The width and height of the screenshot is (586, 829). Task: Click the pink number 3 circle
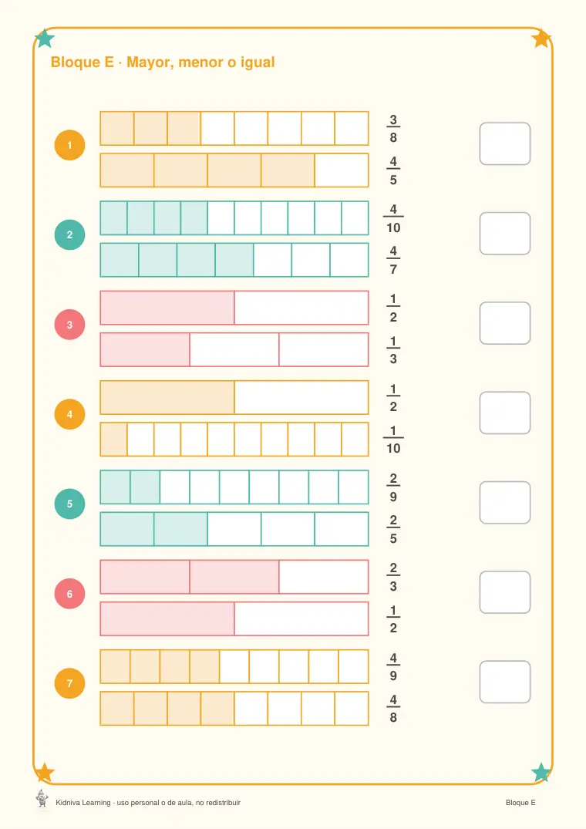[x=69, y=325]
